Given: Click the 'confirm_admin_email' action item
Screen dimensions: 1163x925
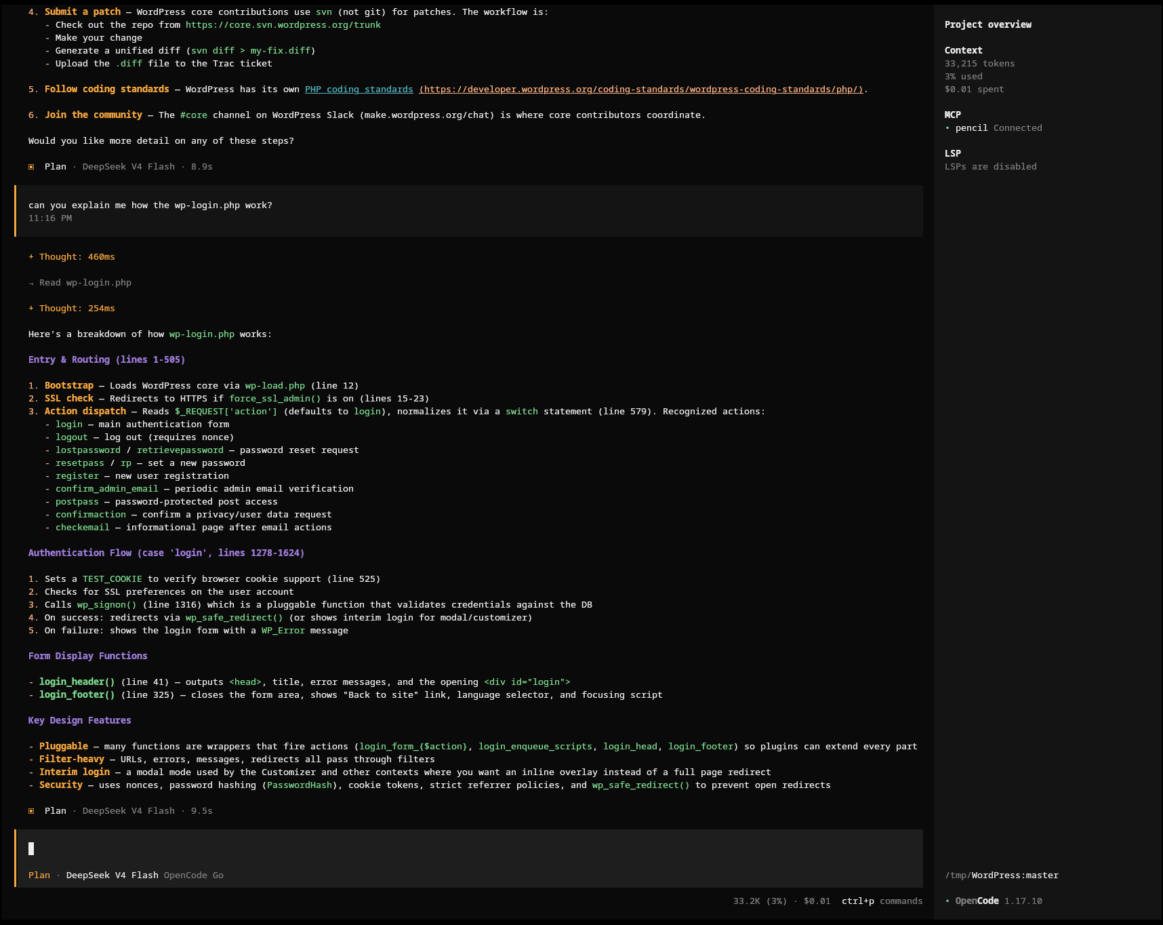Looking at the screenshot, I should coord(107,489).
